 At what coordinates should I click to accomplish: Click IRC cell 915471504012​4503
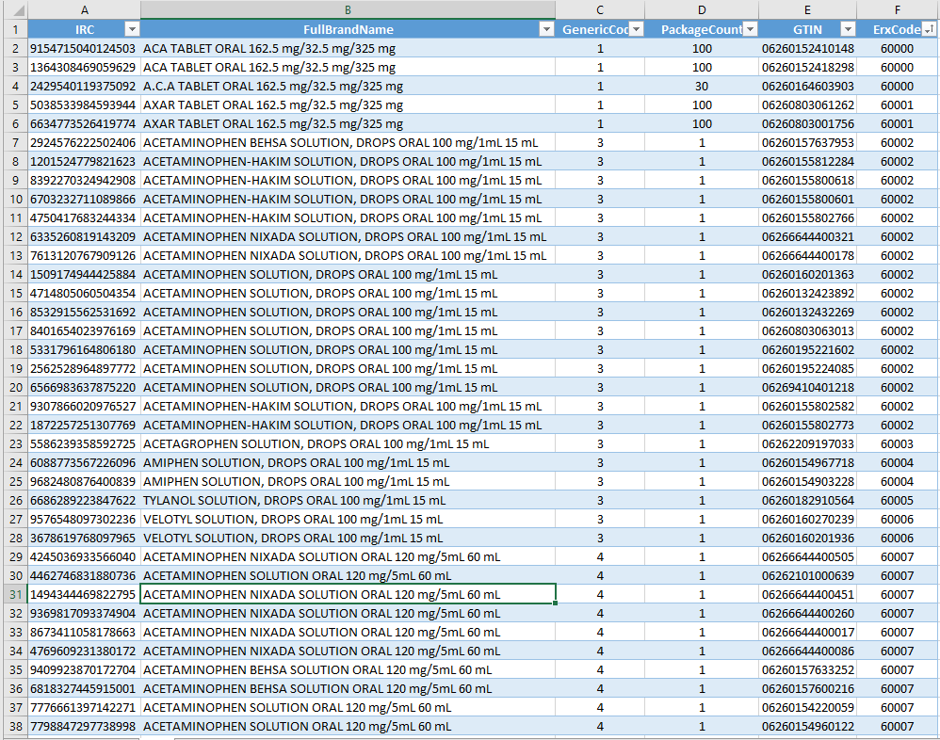[84, 49]
